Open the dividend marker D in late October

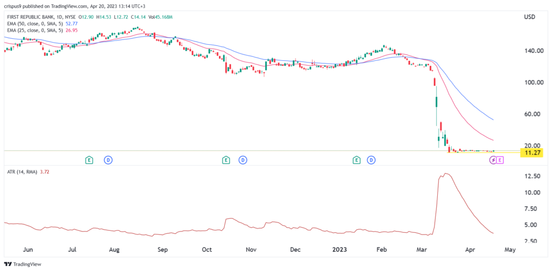[243, 161]
